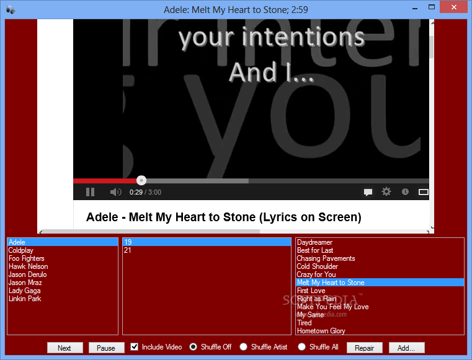
Task: Click the scroll right arrow of video pane
Action: click(427, 232)
